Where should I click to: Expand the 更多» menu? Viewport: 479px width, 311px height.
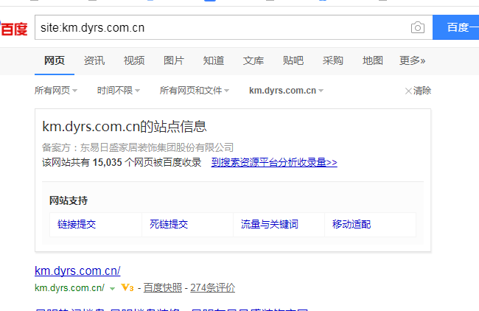[x=412, y=60]
